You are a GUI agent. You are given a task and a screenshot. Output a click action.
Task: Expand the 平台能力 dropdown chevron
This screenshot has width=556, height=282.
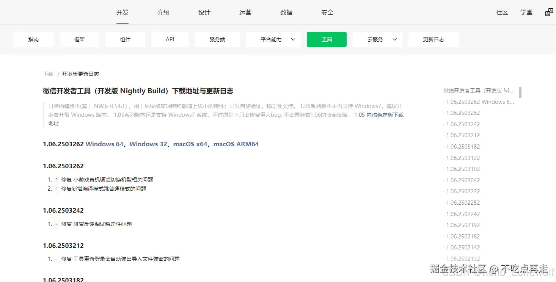(293, 39)
